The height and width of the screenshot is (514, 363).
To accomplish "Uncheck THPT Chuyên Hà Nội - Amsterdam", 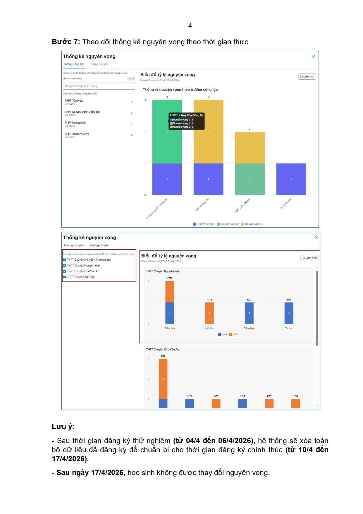I will (65, 260).
